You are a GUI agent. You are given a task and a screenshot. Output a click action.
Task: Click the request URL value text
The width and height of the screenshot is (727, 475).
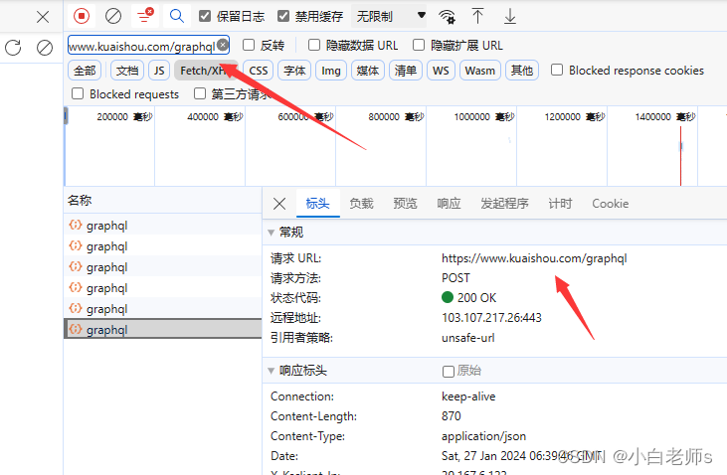(534, 258)
